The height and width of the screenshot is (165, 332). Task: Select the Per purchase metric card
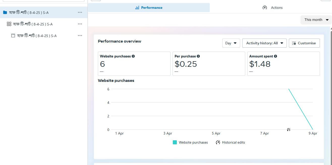[209, 64]
